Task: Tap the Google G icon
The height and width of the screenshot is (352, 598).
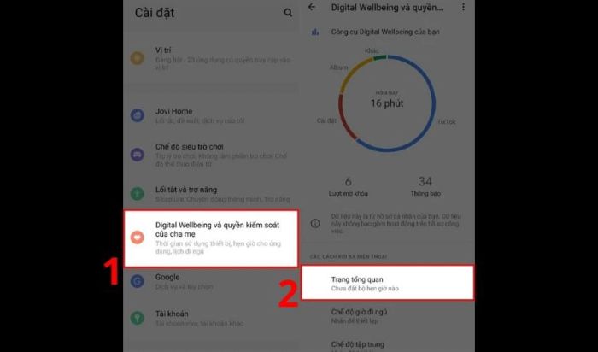Action: [137, 281]
